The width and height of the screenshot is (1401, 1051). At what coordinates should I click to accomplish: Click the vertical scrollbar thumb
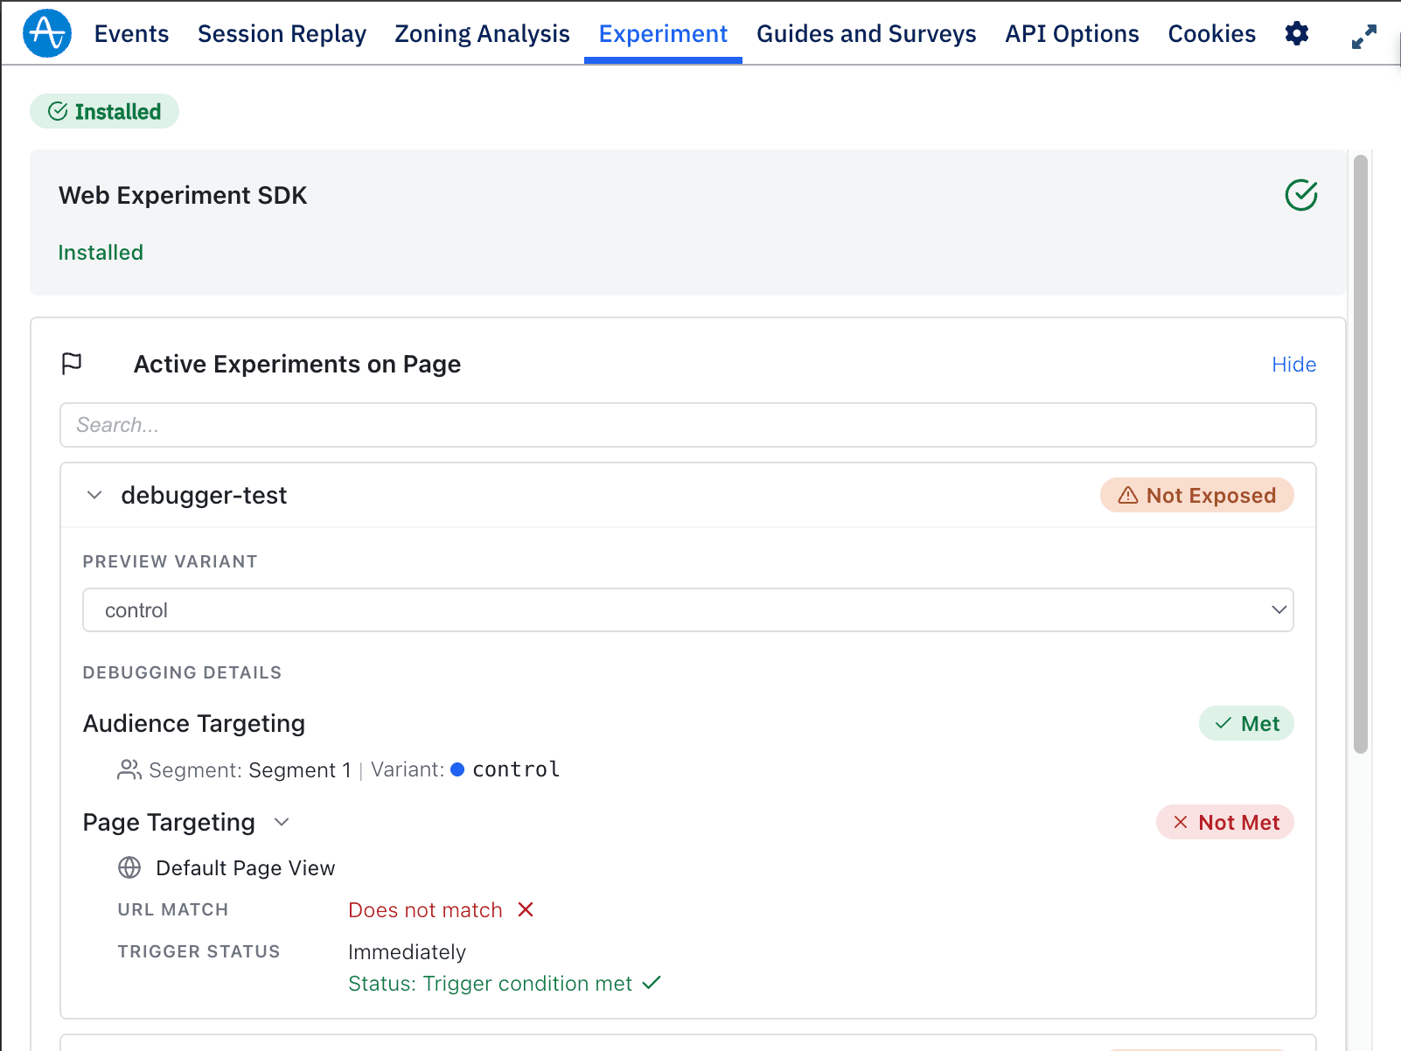(x=1360, y=454)
